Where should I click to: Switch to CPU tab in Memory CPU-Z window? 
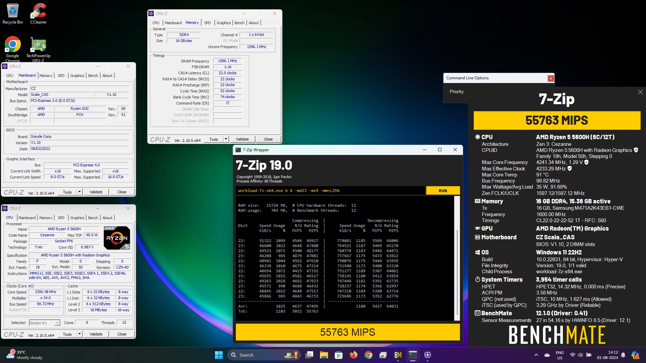click(x=156, y=23)
